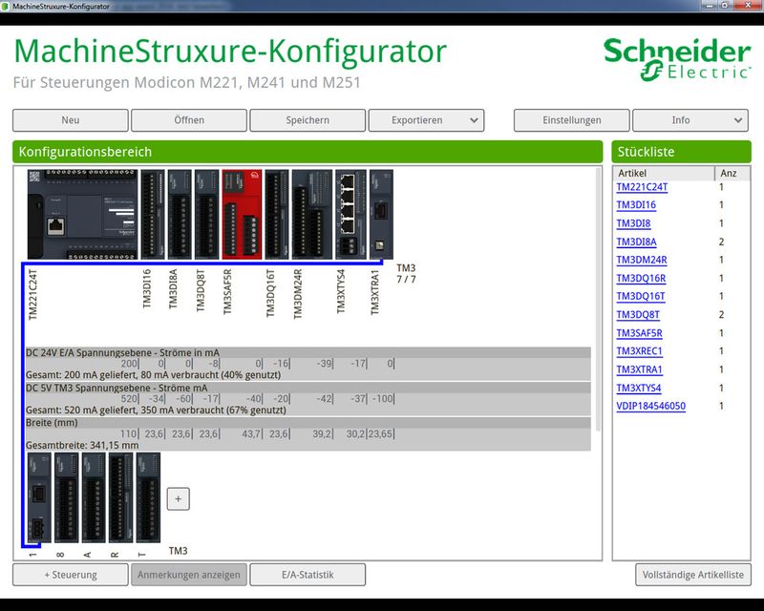Open the TM3DQ8T article link

click(638, 315)
